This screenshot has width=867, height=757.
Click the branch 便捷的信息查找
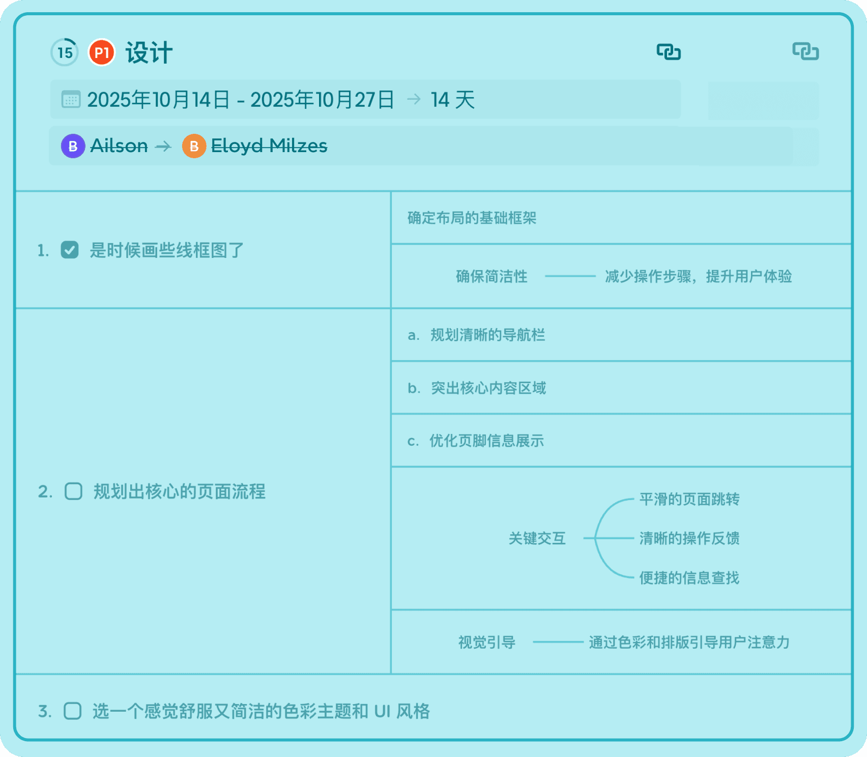[x=689, y=577]
